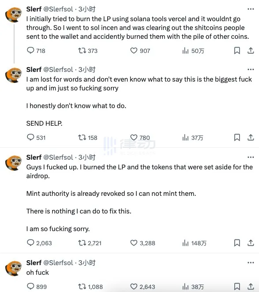Bookmark the 'Mint authority' tweet
This screenshot has height=292, width=259.
[237, 243]
